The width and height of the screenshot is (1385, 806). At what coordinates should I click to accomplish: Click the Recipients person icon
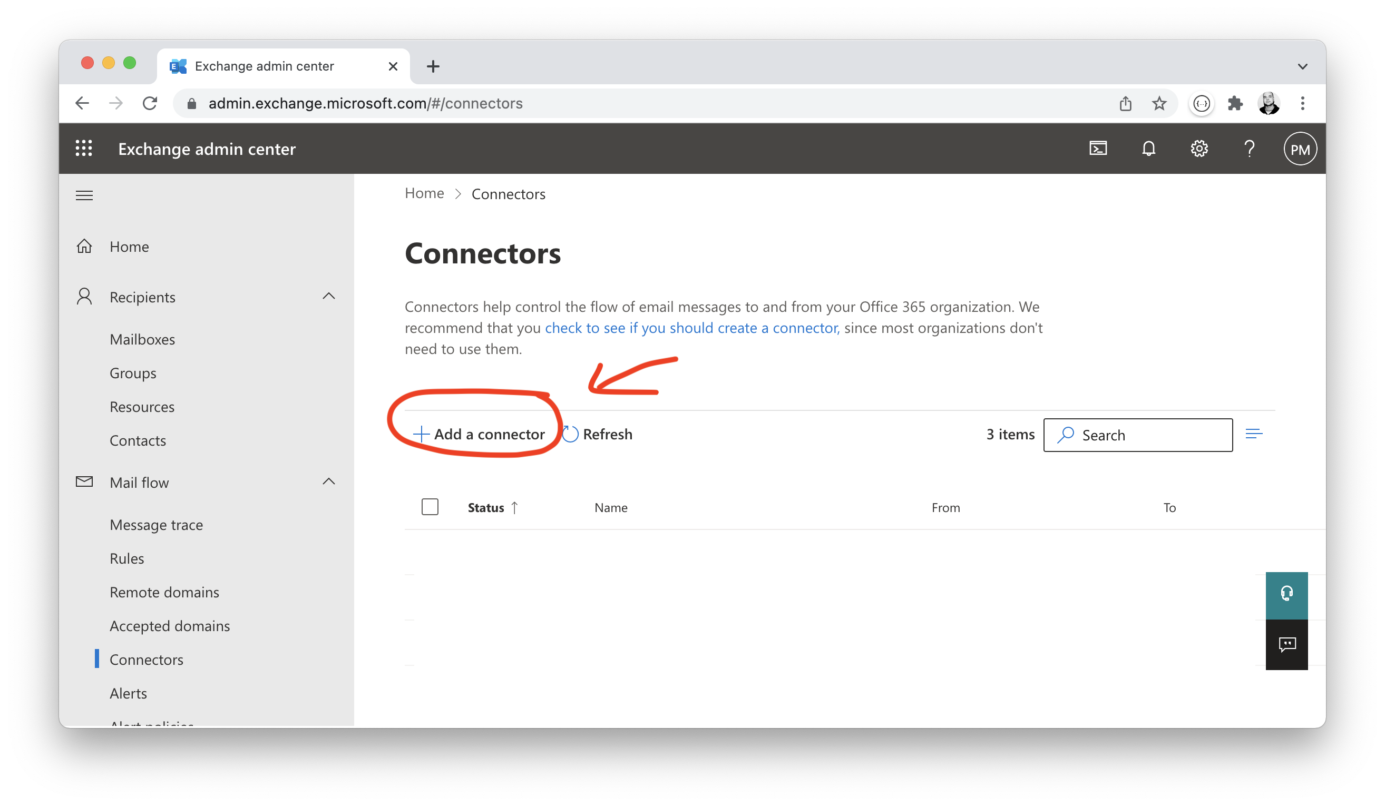[84, 297]
